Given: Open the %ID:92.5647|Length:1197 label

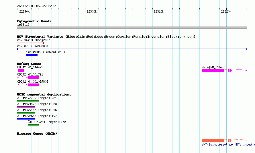Looking at the screenshot, I should [37, 116].
